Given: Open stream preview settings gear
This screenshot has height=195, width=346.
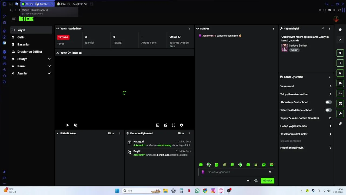Looking at the screenshot, I should pos(181,125).
